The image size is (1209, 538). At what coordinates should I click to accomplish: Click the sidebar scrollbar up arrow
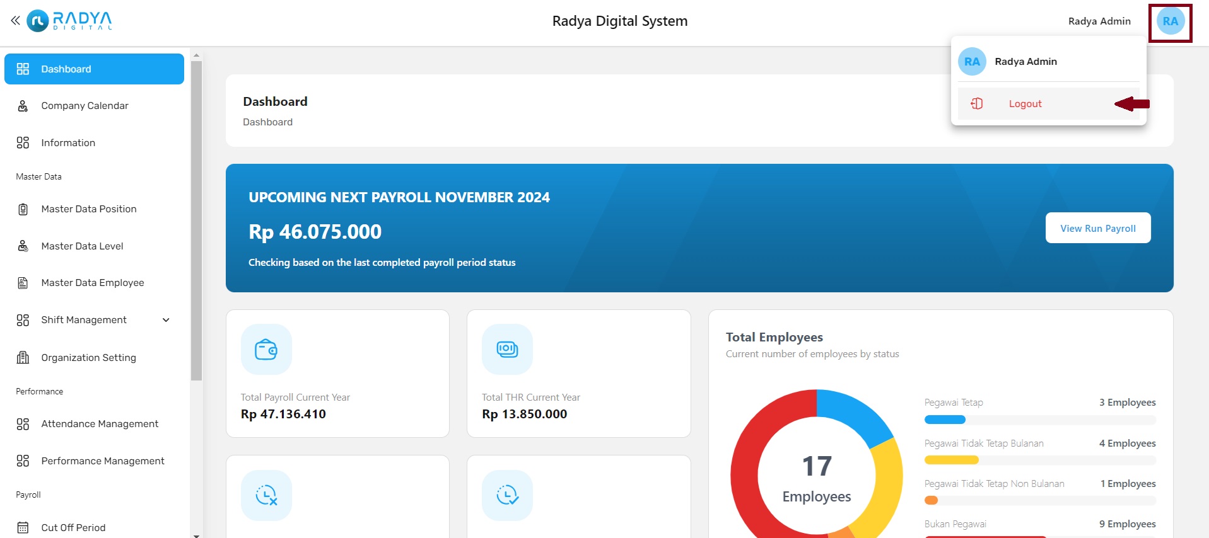(x=196, y=55)
